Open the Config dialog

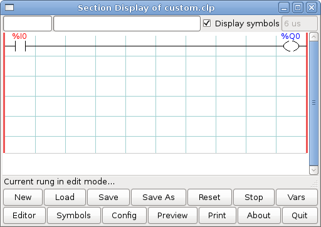[x=124, y=215]
